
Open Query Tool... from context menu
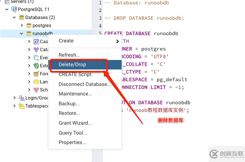tap(85, 133)
